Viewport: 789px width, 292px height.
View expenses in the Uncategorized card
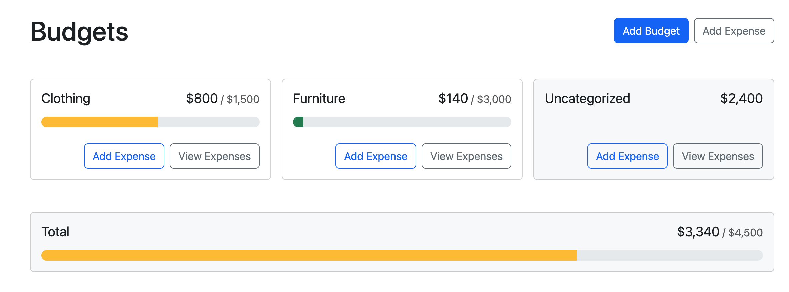point(718,156)
